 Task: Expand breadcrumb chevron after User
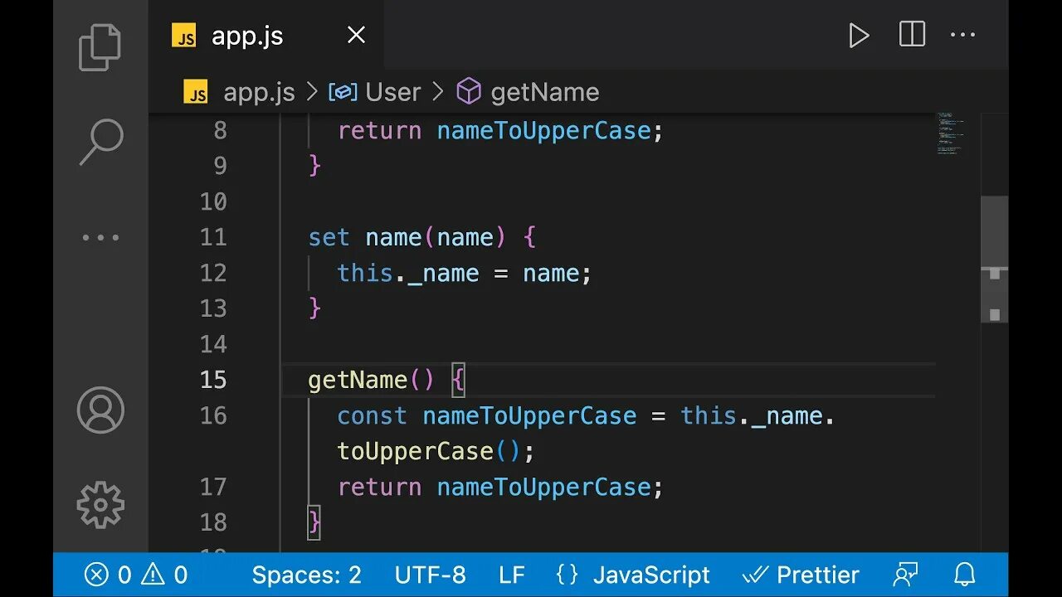[x=438, y=92]
